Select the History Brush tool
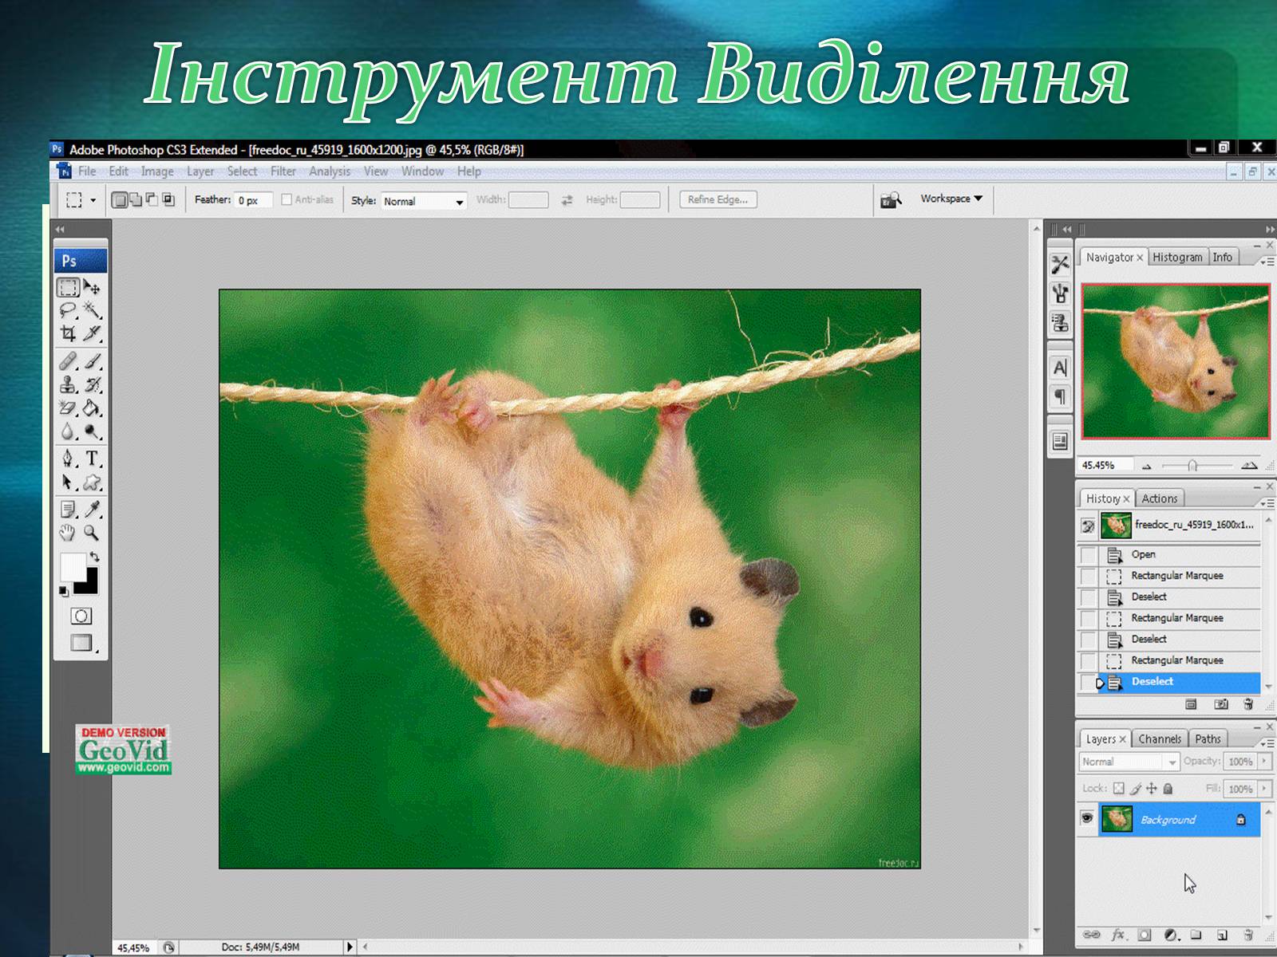 point(93,384)
